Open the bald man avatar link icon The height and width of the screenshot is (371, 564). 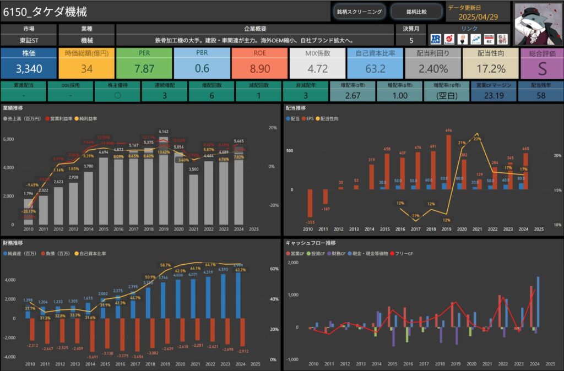(x=463, y=39)
